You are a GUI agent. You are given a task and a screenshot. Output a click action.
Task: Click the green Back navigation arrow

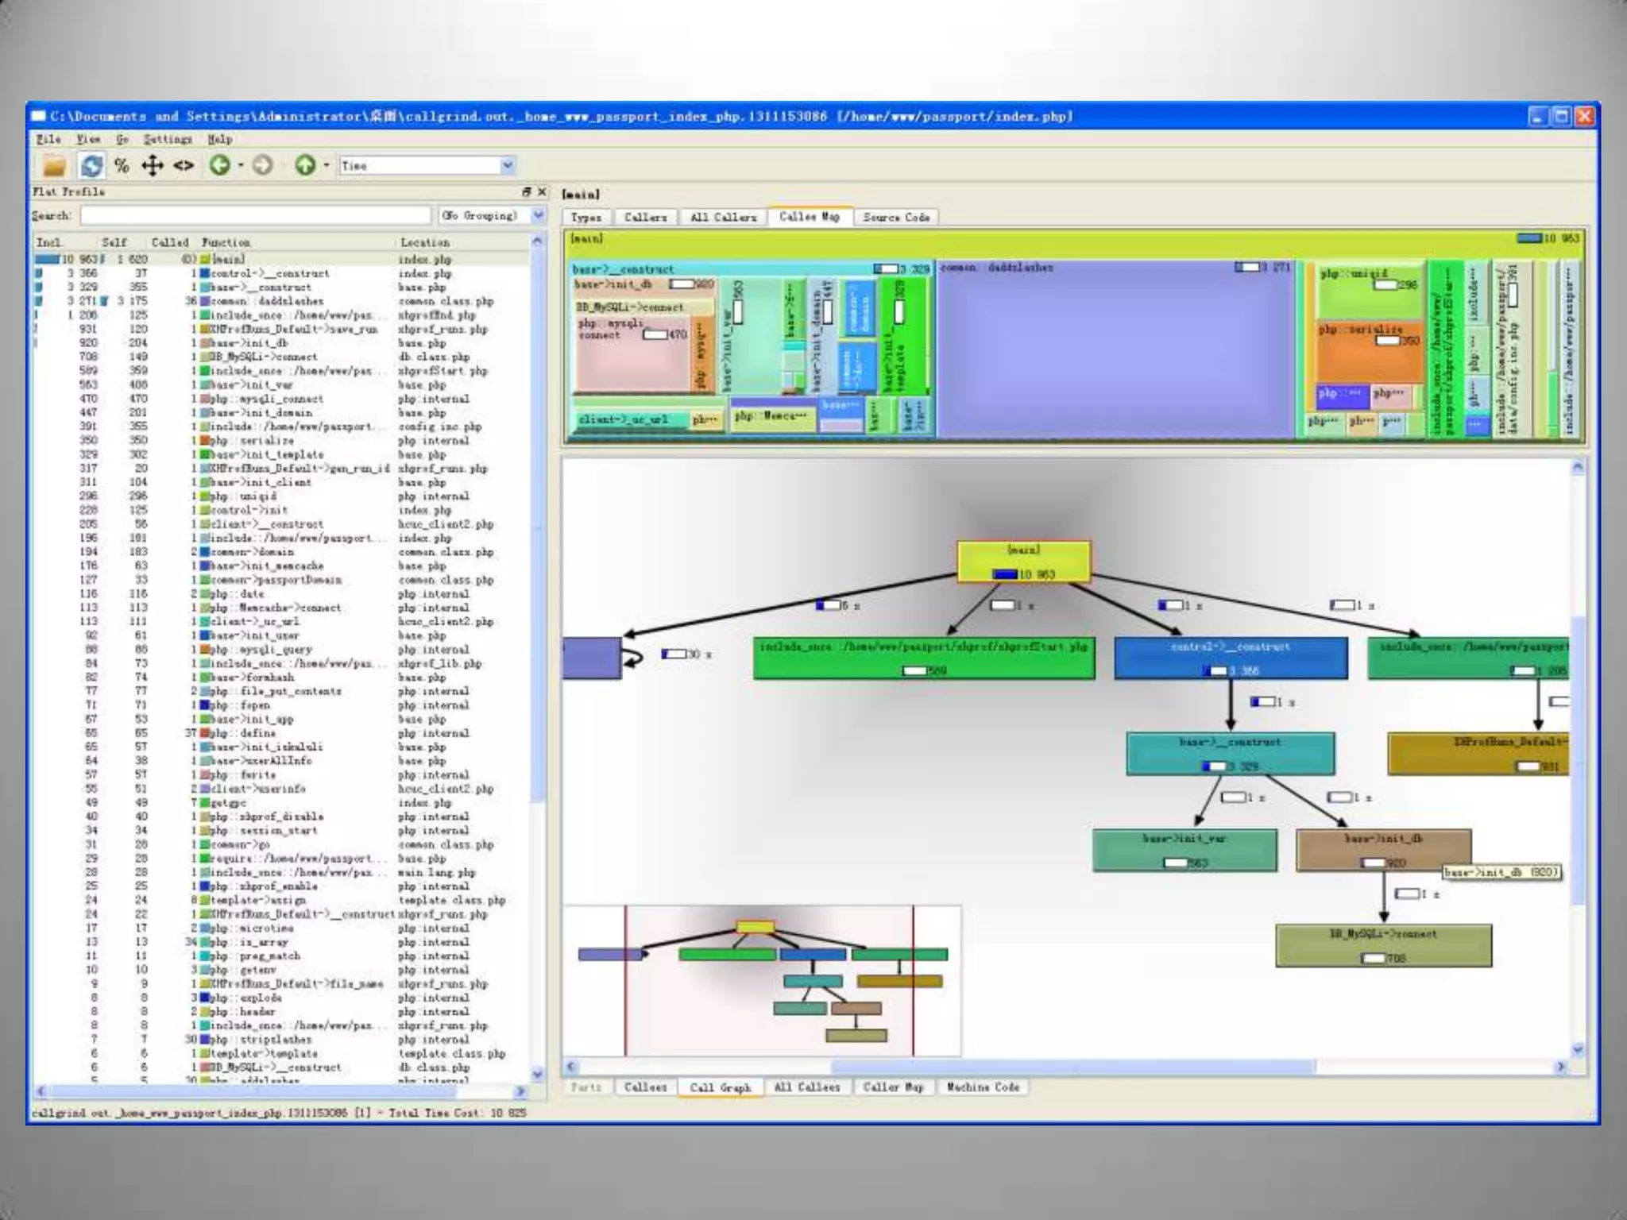click(219, 165)
